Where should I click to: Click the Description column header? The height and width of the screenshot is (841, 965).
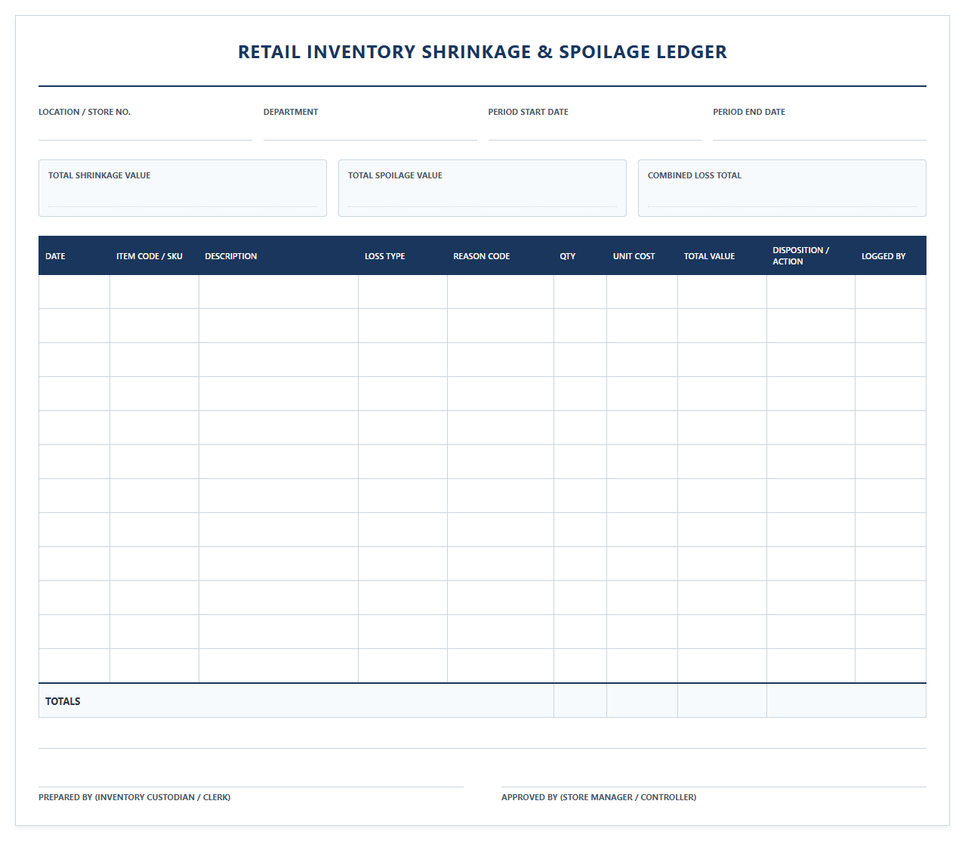point(279,256)
